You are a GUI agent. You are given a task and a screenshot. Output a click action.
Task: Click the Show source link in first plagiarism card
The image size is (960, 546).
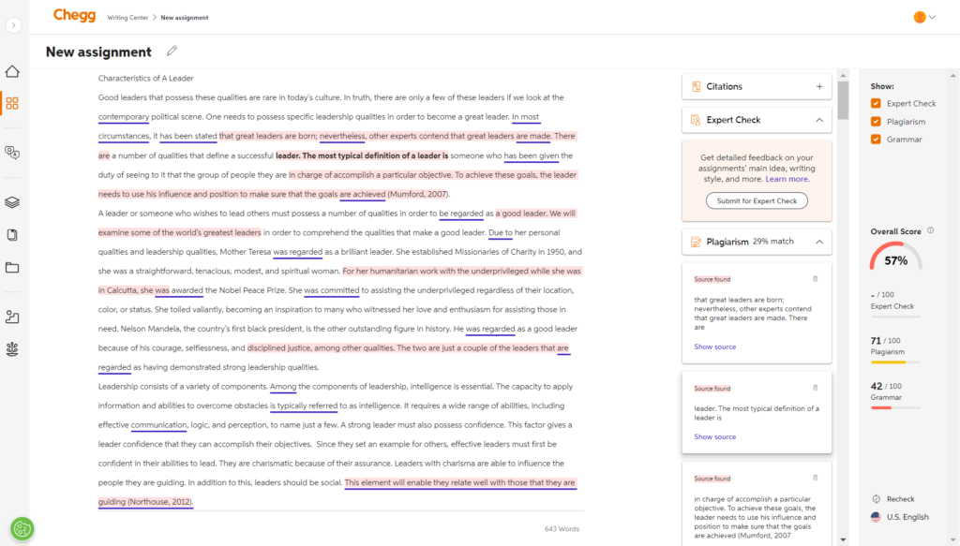(715, 346)
